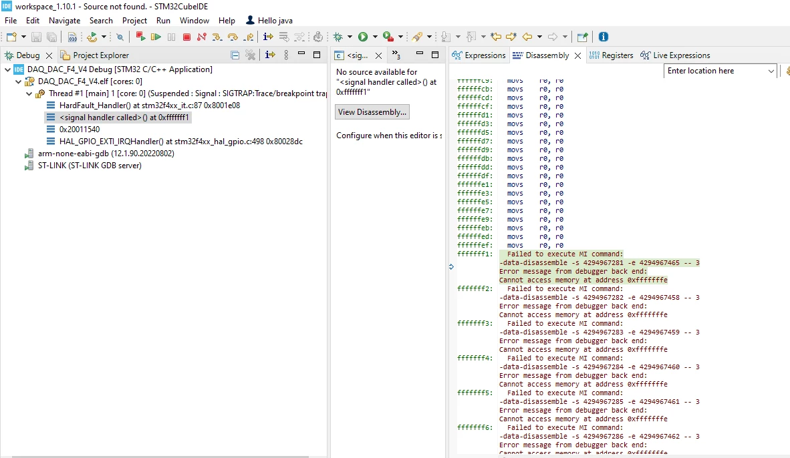Click the View Disassembly button
Screen dimensions: 790x458
click(x=372, y=111)
